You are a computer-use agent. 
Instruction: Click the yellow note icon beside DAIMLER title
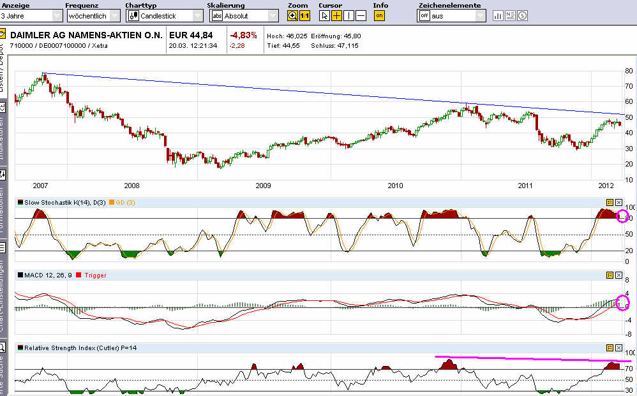[x=2, y=33]
